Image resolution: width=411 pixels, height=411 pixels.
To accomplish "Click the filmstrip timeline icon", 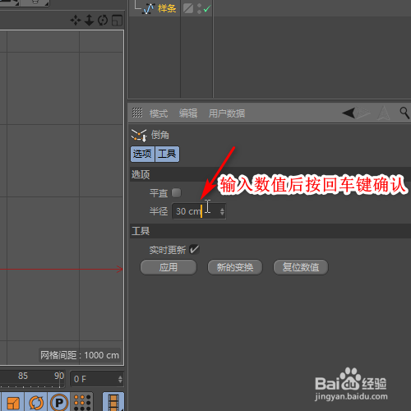I will (x=113, y=402).
